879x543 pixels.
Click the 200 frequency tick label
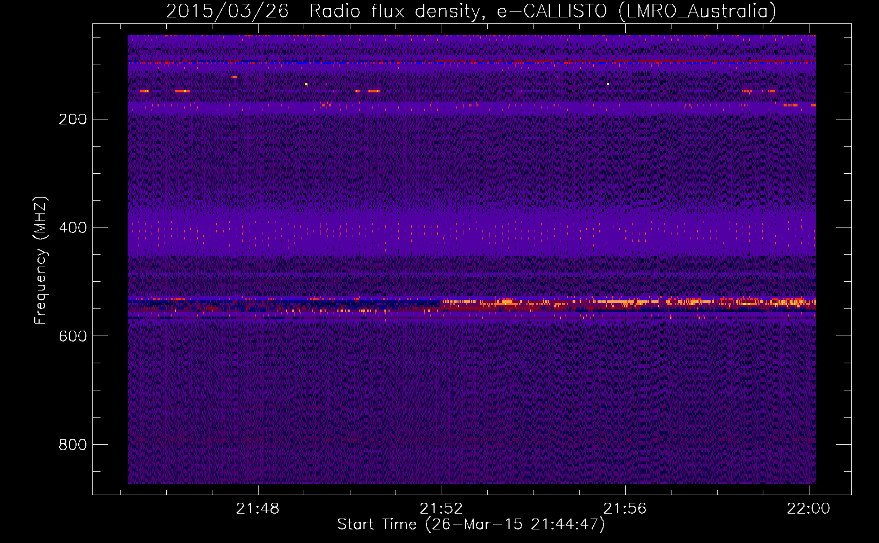pos(73,119)
